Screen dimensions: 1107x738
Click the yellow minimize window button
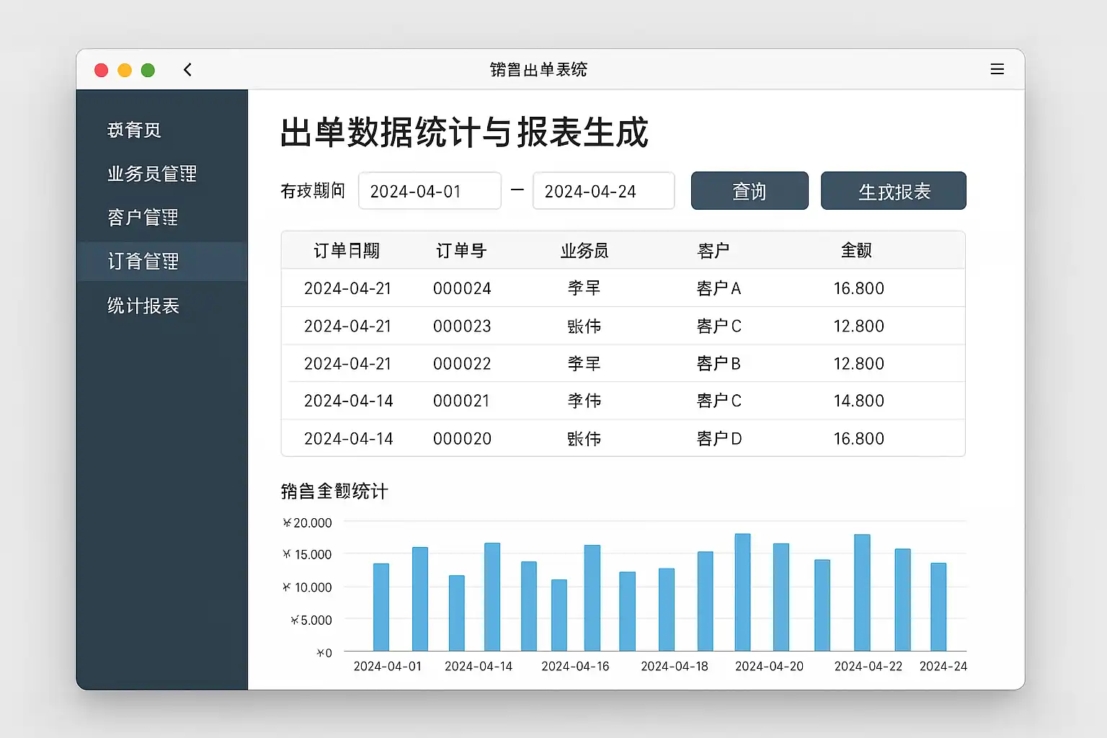point(125,70)
